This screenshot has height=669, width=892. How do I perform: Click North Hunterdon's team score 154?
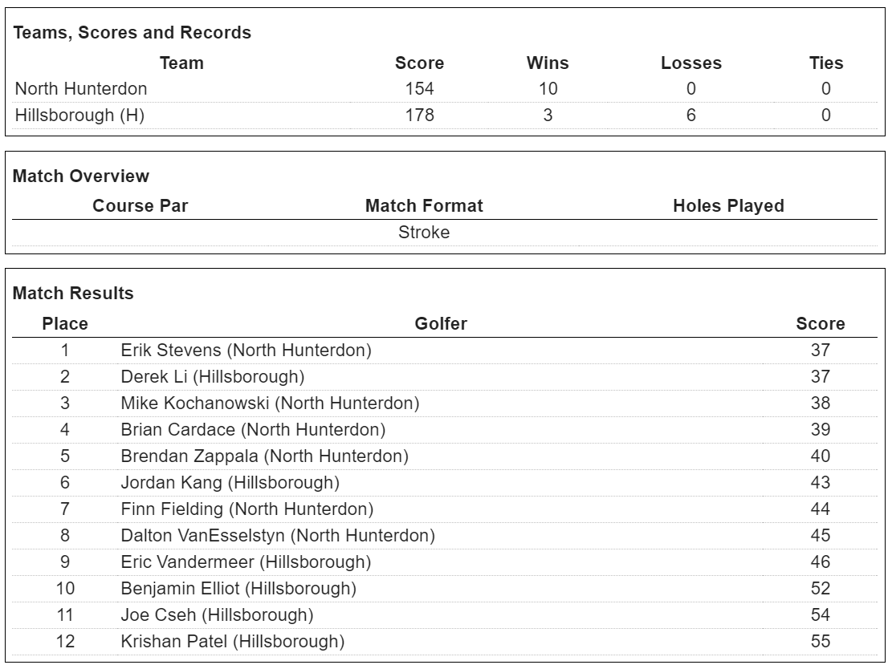419,88
